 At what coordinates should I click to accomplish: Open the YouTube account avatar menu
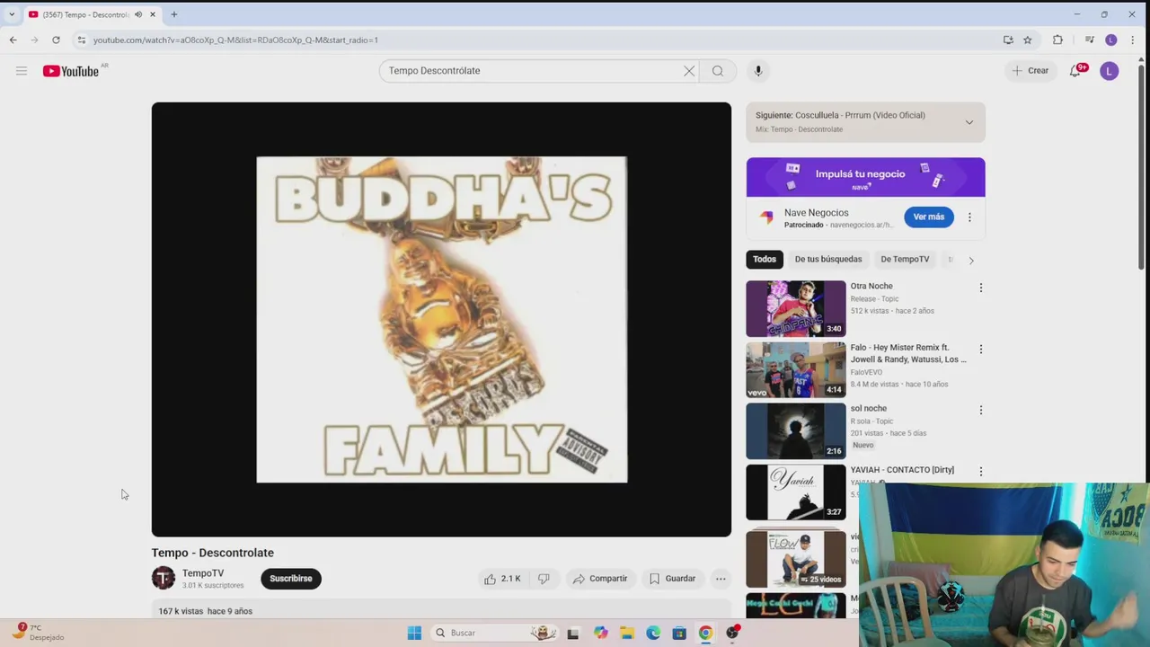1110,71
